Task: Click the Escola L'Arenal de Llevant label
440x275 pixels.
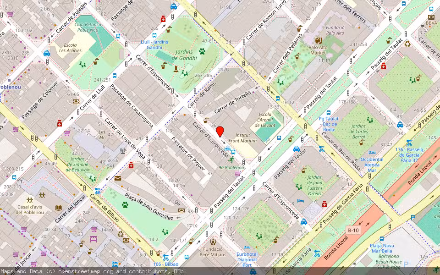Action: 265,120
